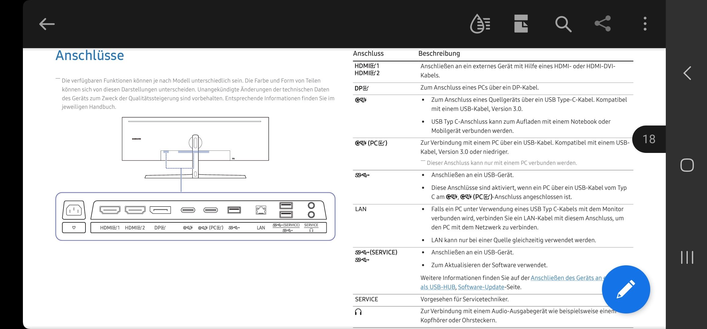This screenshot has width=707, height=329.
Task: Exit the document via the top-left back arrow
Action: (46, 24)
